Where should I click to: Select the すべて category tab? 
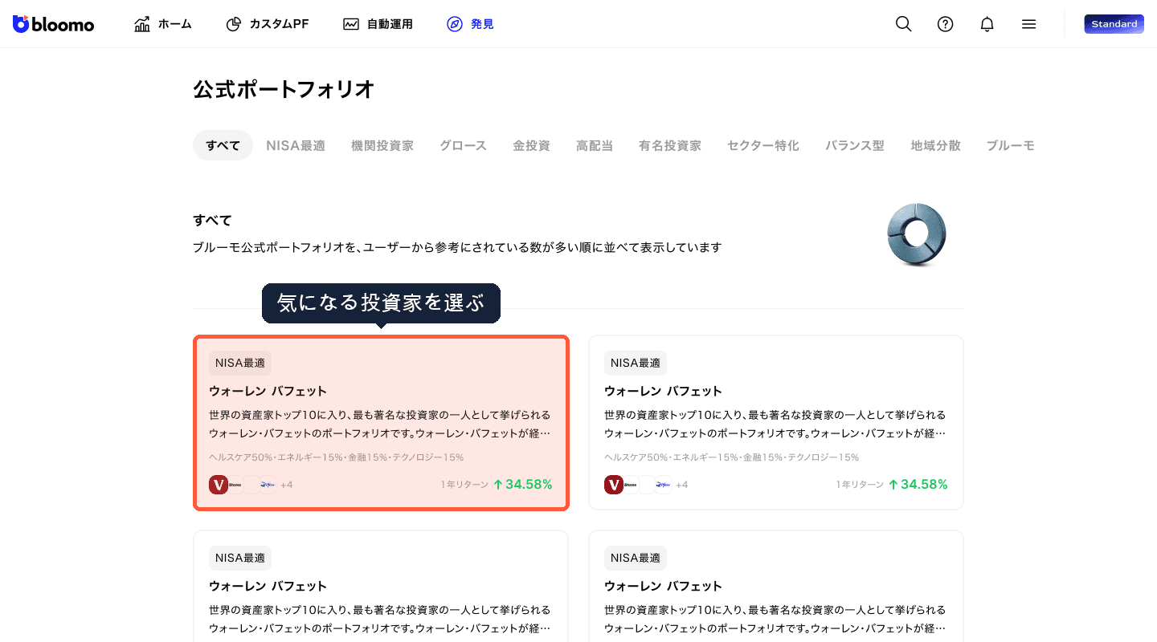[x=223, y=145]
